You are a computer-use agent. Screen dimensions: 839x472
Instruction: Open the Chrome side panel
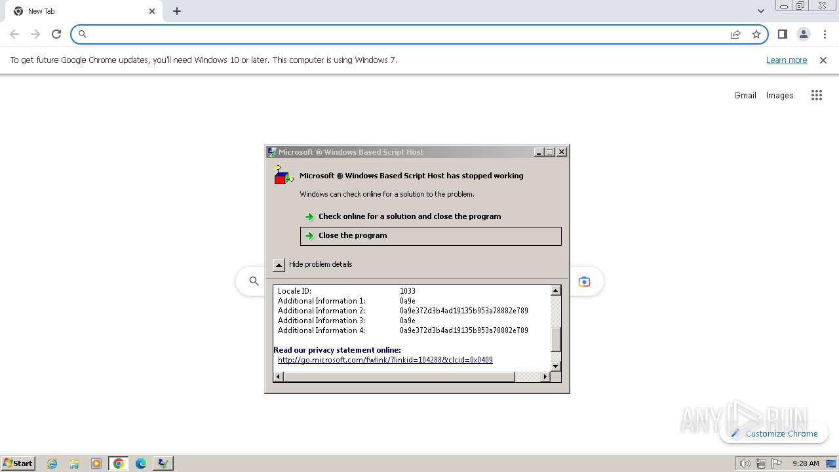pos(783,34)
